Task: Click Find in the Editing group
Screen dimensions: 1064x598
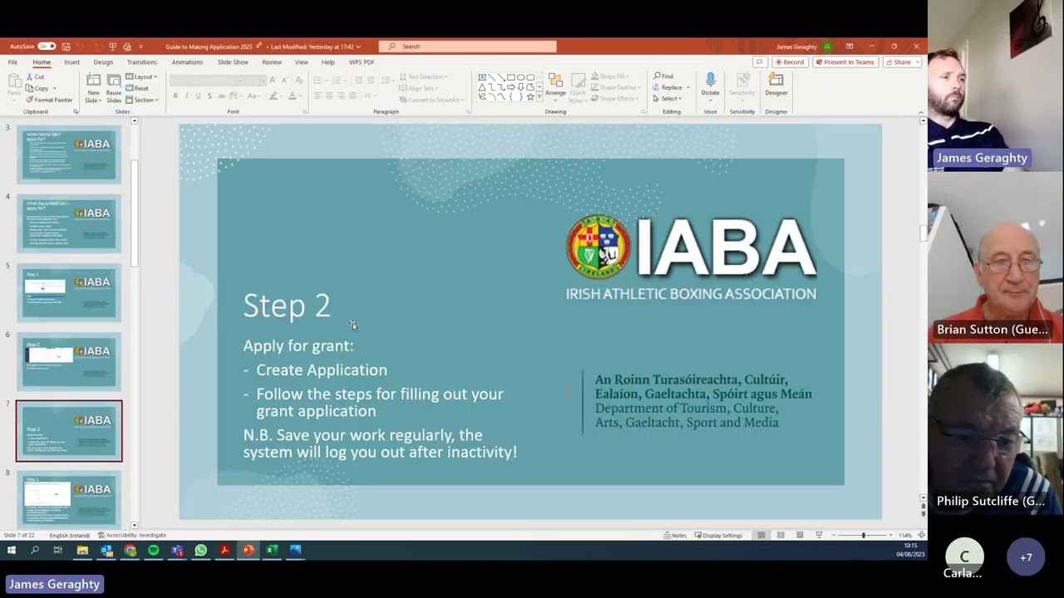Action: point(663,76)
